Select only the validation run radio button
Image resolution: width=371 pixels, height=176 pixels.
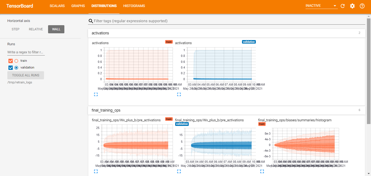[16, 68]
